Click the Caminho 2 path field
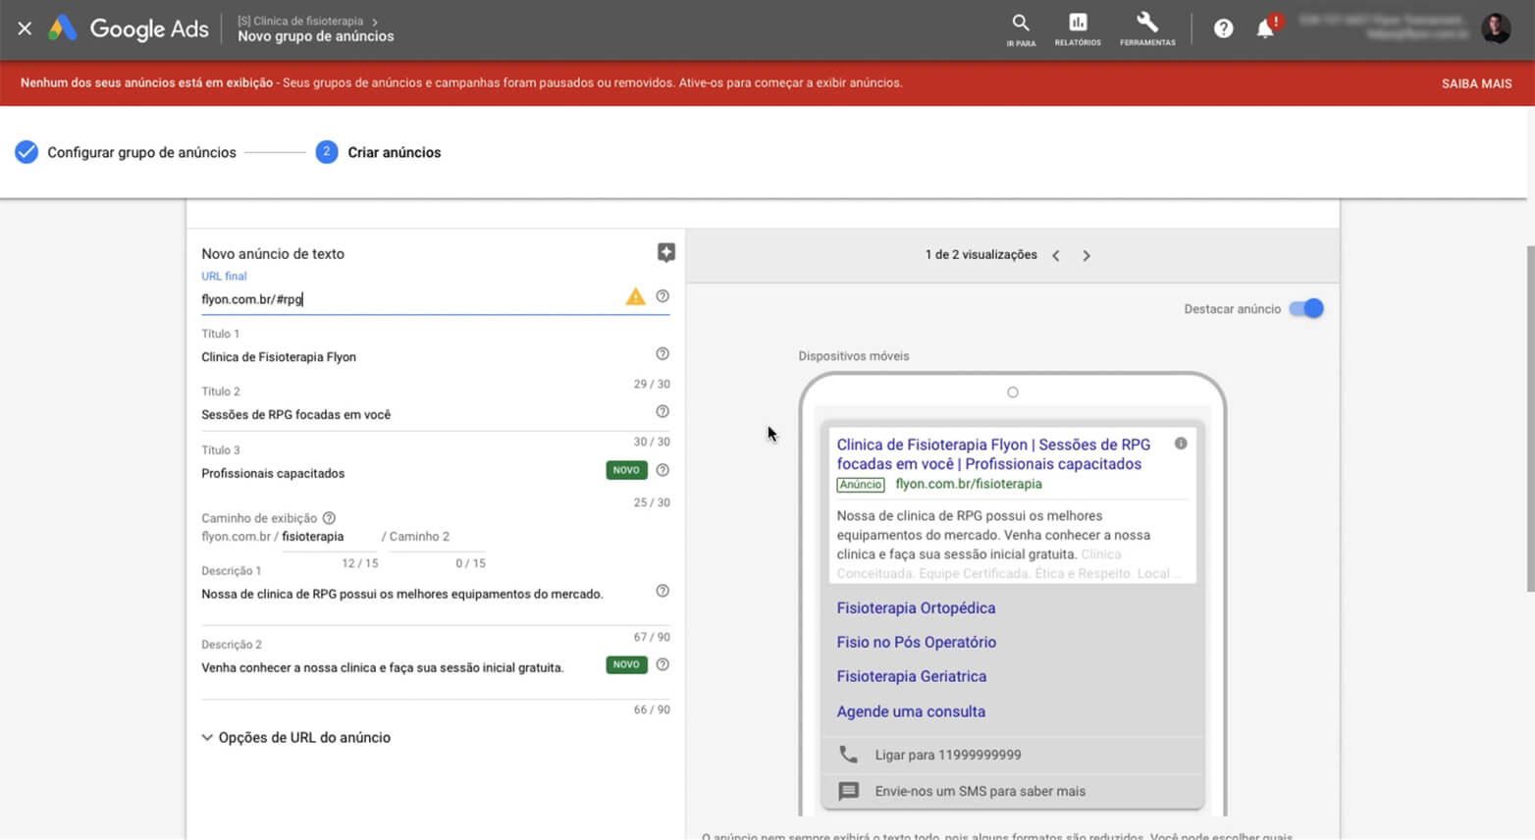This screenshot has width=1535, height=840. coord(436,537)
